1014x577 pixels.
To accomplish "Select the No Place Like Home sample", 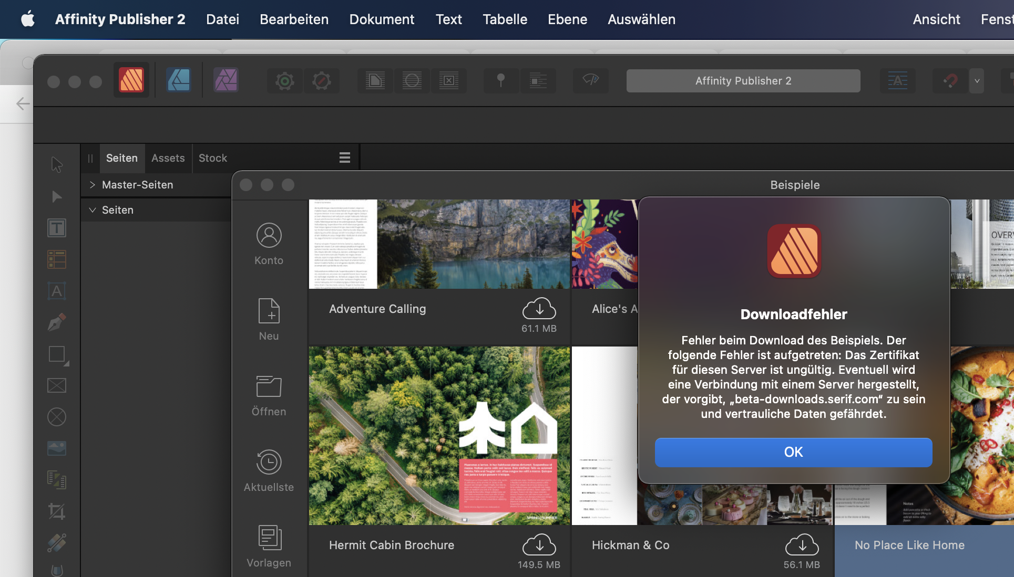I will (924, 550).
